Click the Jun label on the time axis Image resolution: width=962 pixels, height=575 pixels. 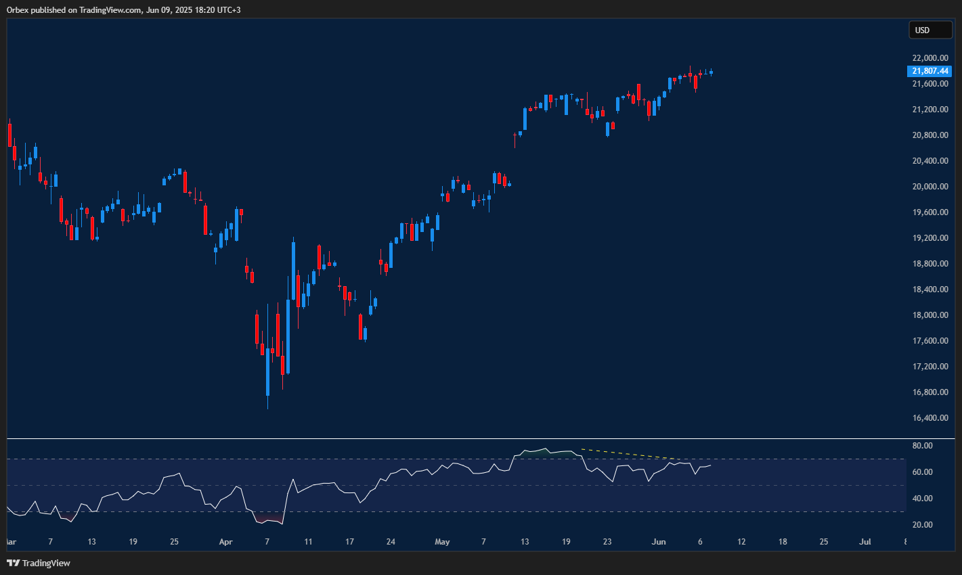(x=658, y=542)
